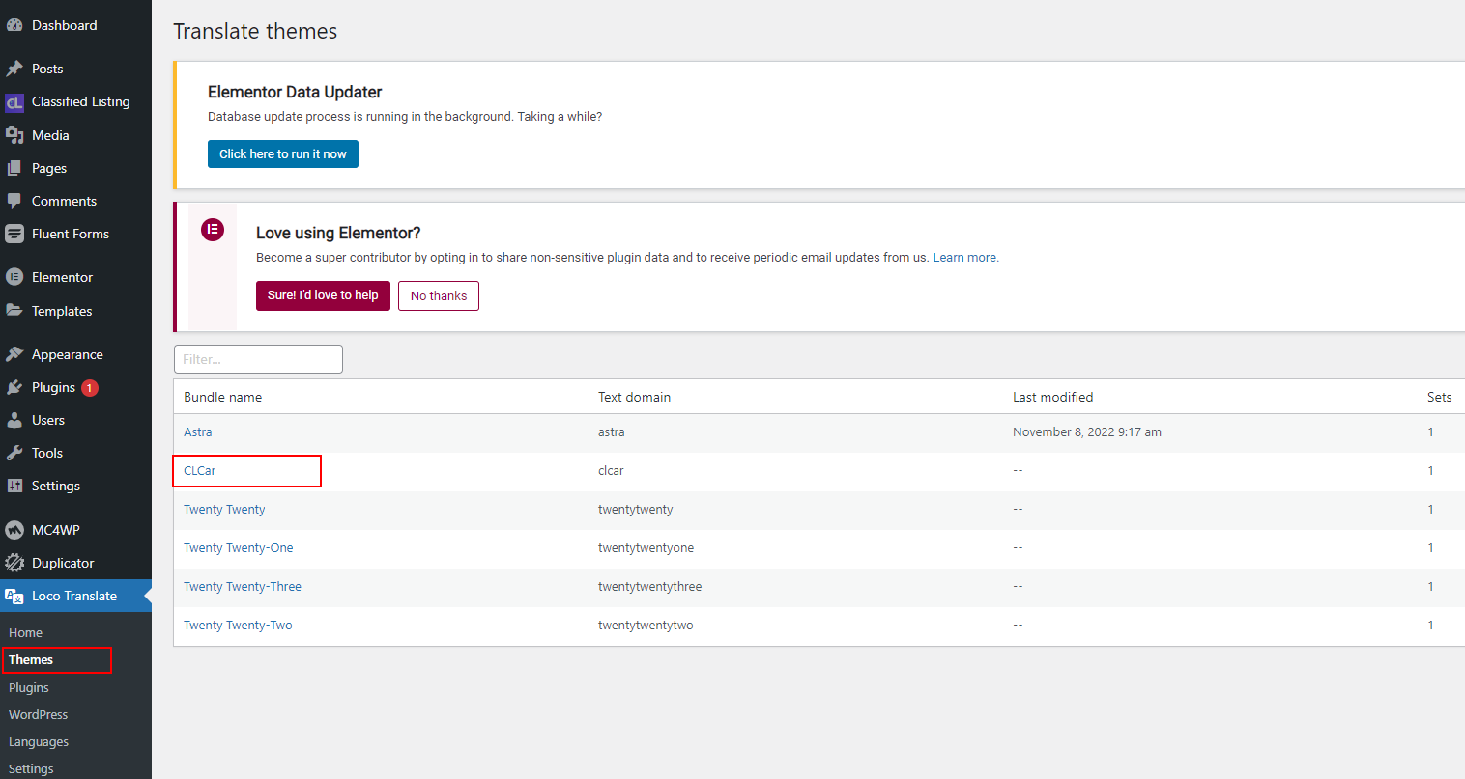Sort by Text domain column header

[634, 397]
